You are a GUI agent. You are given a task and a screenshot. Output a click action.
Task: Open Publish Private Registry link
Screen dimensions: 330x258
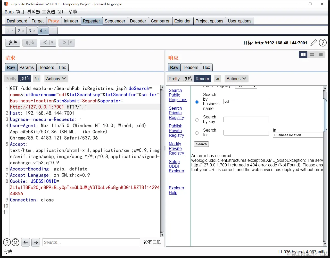point(176,131)
